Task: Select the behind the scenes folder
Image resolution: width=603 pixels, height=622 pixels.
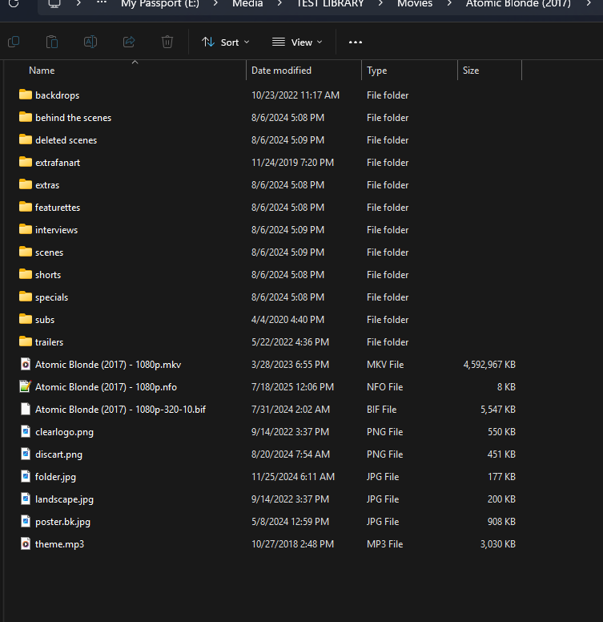Action: (x=73, y=118)
